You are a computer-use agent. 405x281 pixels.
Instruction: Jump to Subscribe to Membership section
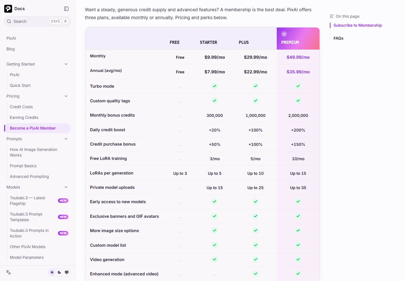(x=358, y=25)
